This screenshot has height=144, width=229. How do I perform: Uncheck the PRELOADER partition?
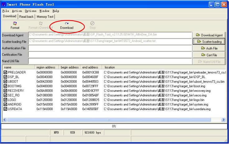[x=5, y=72]
